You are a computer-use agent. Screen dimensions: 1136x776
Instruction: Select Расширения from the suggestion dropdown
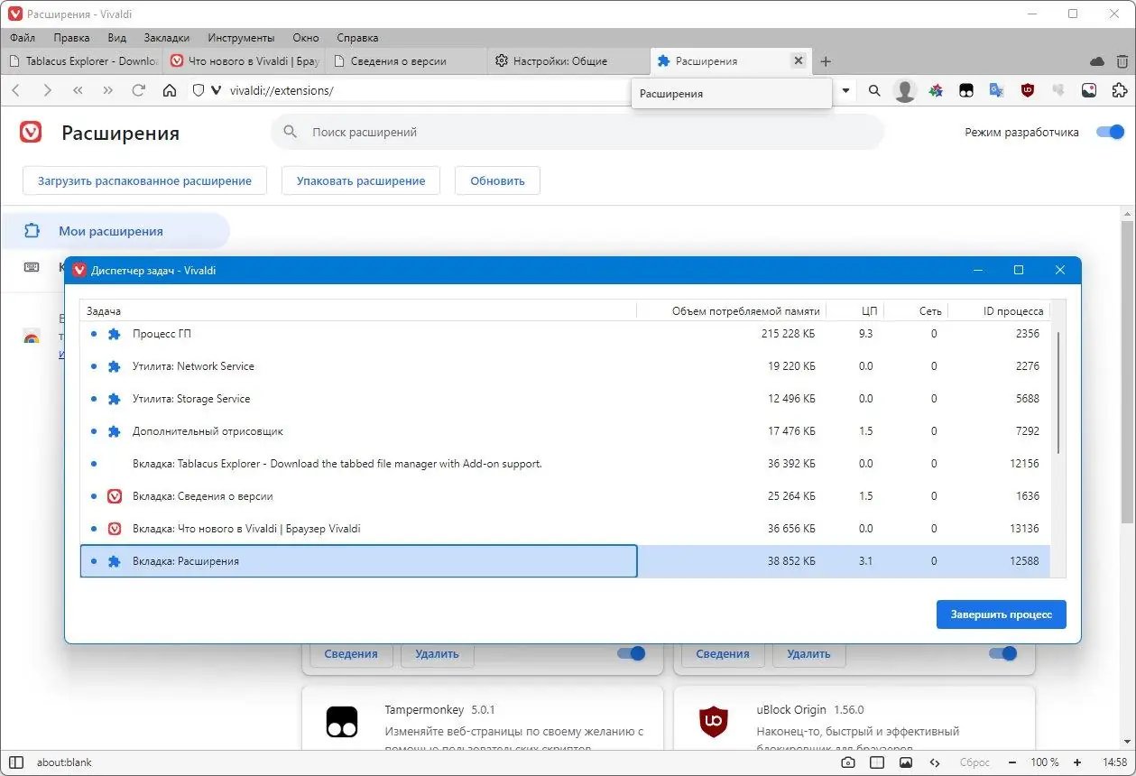pos(731,93)
